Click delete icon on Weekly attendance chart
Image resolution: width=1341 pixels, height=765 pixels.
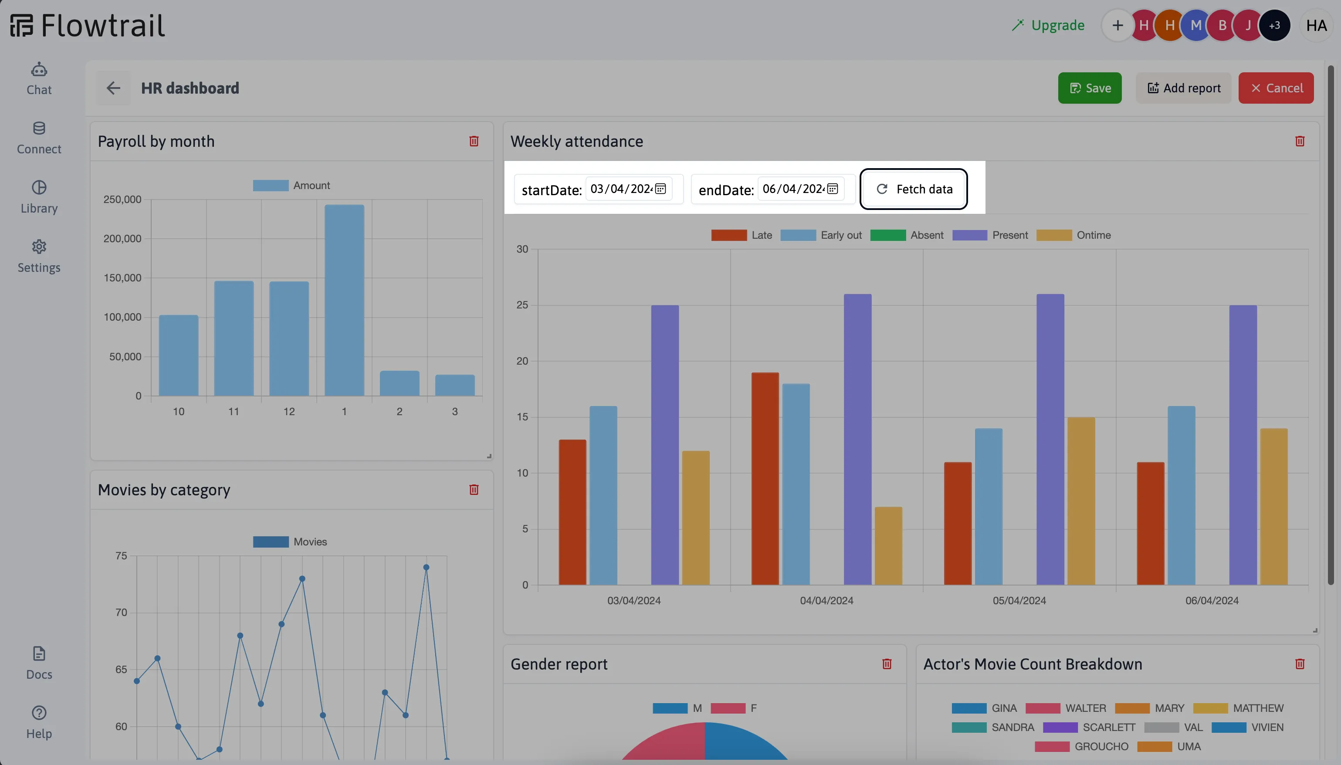[x=1300, y=142]
